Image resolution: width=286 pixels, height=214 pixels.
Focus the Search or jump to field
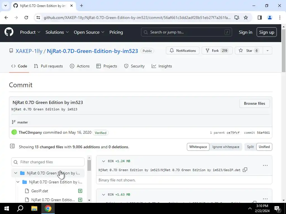pos(186,32)
